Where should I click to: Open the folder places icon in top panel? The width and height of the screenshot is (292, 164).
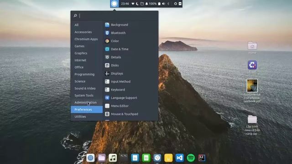click(x=142, y=4)
